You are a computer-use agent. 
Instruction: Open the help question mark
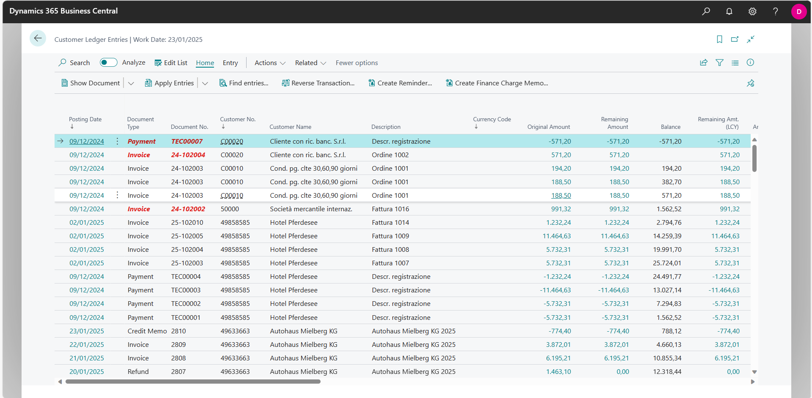(775, 11)
